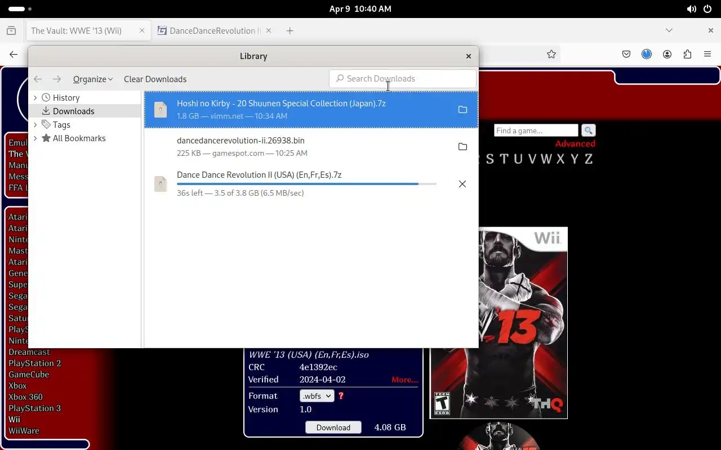Screen dimensions: 721x450
Task: Open system volume indicator
Action: pos(692,9)
